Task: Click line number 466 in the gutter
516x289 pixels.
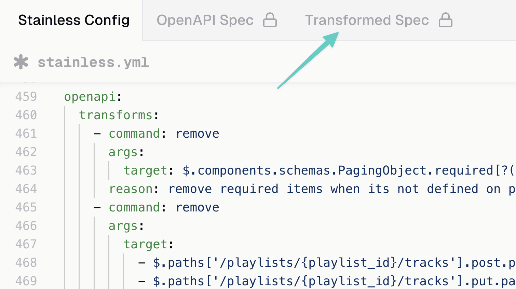Action: [26, 226]
